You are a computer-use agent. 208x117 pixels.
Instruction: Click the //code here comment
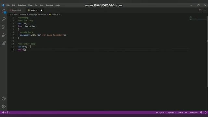click(x=27, y=32)
